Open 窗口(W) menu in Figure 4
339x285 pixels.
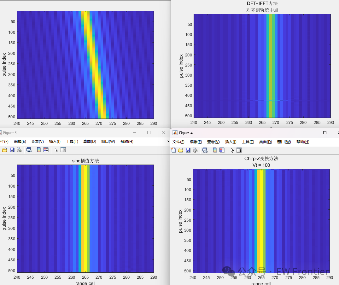coord(284,142)
